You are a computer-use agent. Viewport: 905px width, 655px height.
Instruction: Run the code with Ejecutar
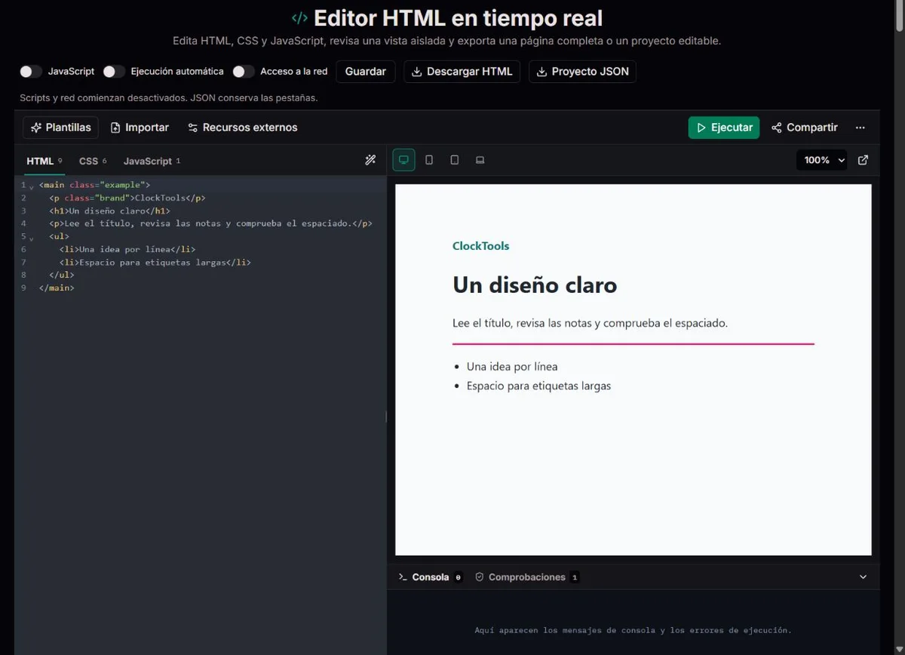click(724, 128)
